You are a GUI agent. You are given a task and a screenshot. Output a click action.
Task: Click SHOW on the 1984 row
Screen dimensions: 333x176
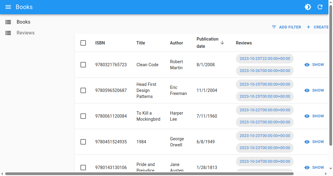point(318,142)
